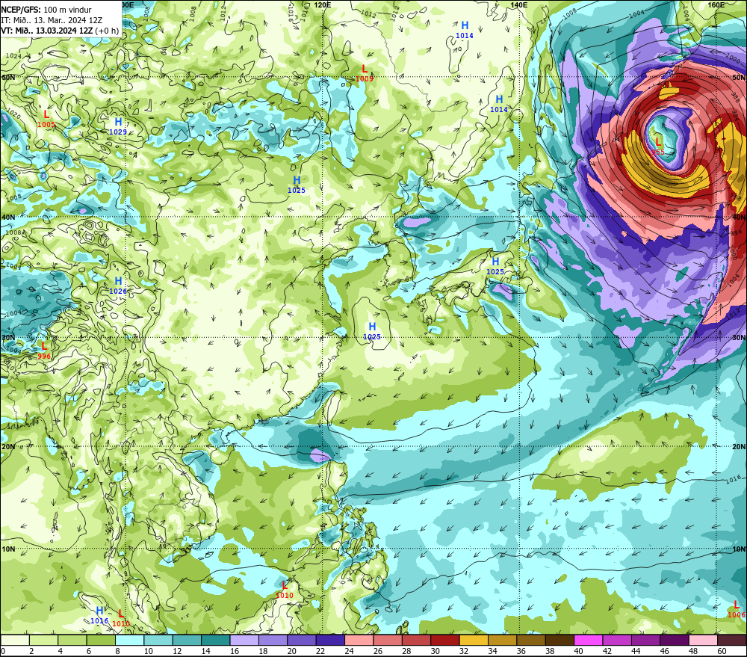Viewport: 747px width, 657px height.
Task: Click the dark brown 38-40 legend swatch
Action: click(560, 640)
